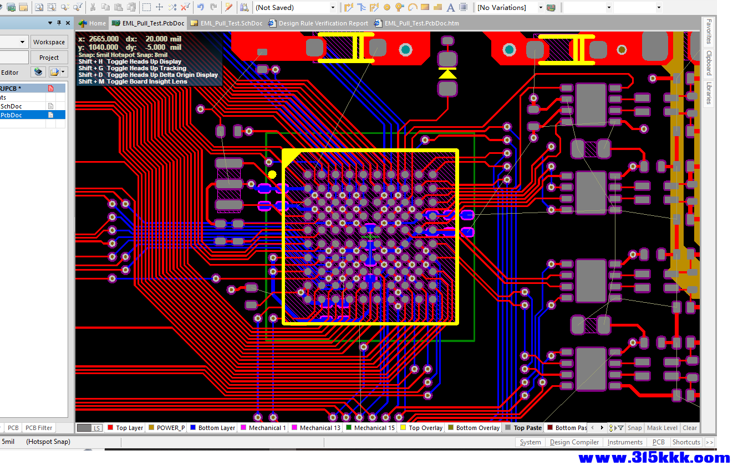The image size is (733, 466).
Task: Toggle the Mask Level button
Action: [x=662, y=428]
